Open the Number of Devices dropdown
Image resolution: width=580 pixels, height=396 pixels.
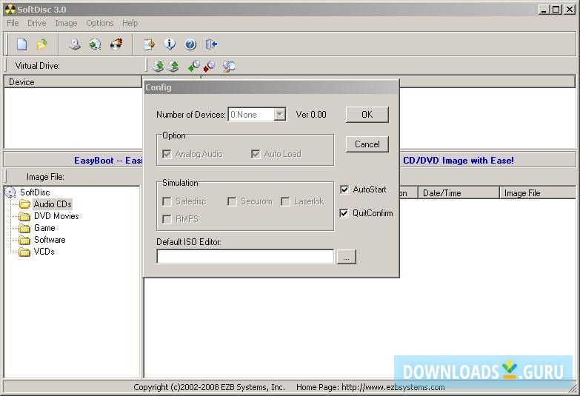click(x=280, y=115)
